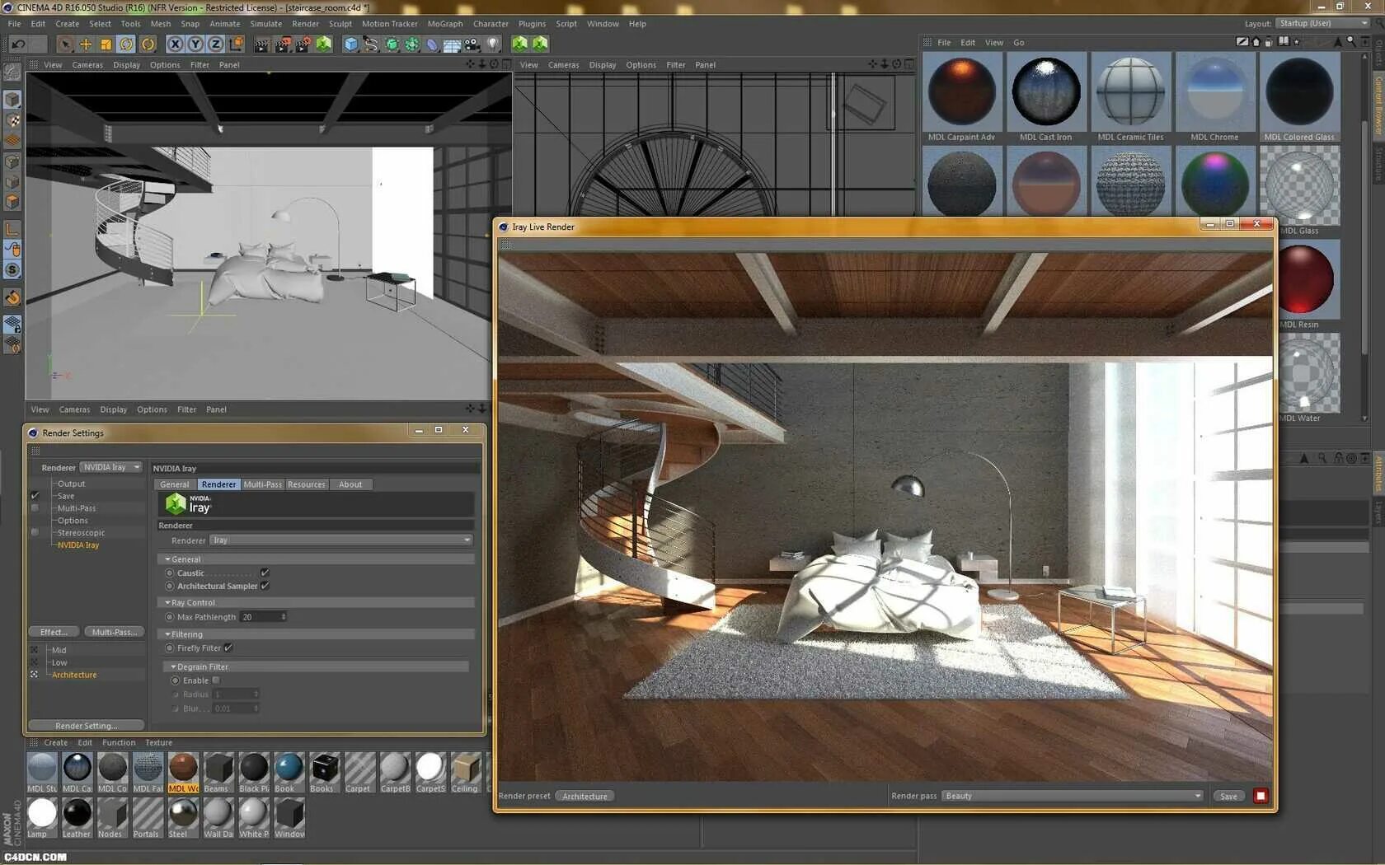Toggle the Stereoscopic checkbox in render list
1385x865 pixels.
tap(35, 533)
